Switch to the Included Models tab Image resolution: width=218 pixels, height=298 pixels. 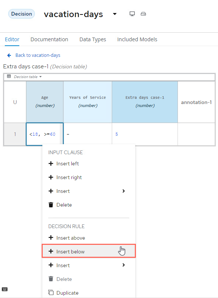(137, 39)
